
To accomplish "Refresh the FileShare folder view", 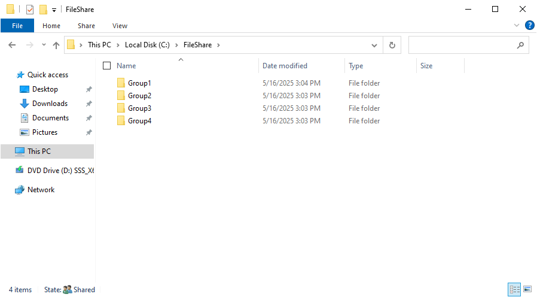I will (x=392, y=45).
